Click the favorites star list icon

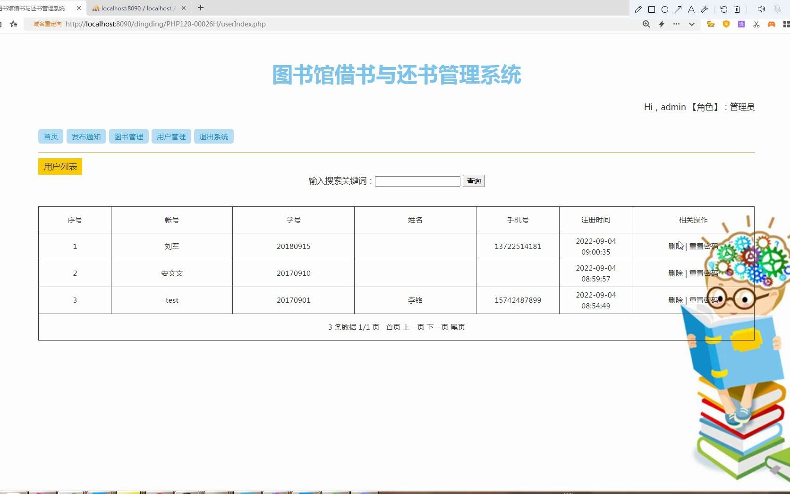14,24
